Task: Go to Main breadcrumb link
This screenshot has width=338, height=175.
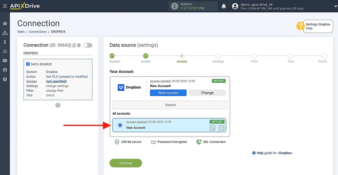Action: point(21,32)
